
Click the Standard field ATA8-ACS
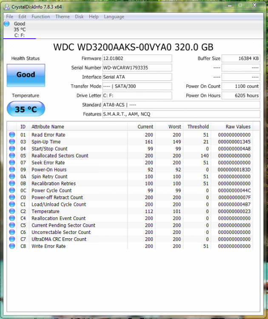point(181,105)
